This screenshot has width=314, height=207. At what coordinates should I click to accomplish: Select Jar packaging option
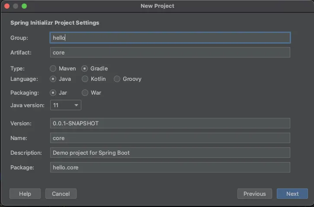click(53, 92)
